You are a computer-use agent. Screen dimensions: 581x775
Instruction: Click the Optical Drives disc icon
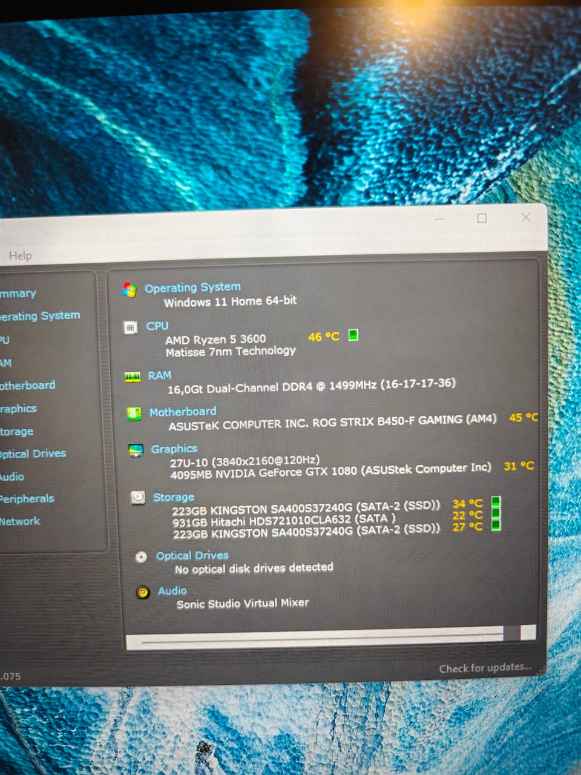[x=141, y=557]
